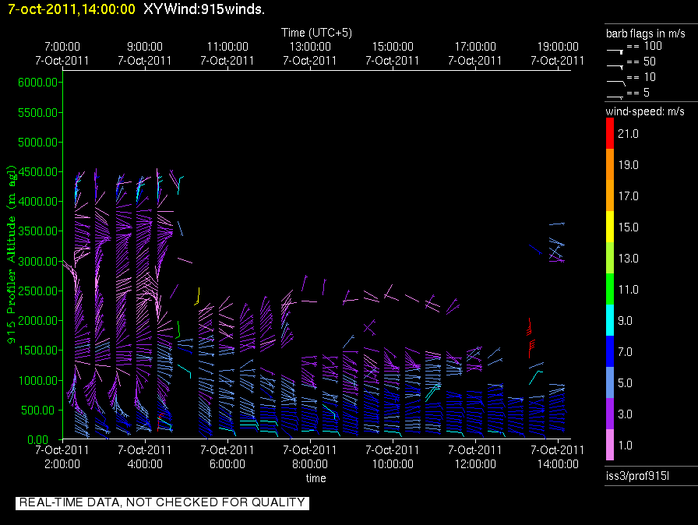Click the 3000.00 altitude tick label
The height and width of the screenshot is (525, 698).
click(x=38, y=261)
